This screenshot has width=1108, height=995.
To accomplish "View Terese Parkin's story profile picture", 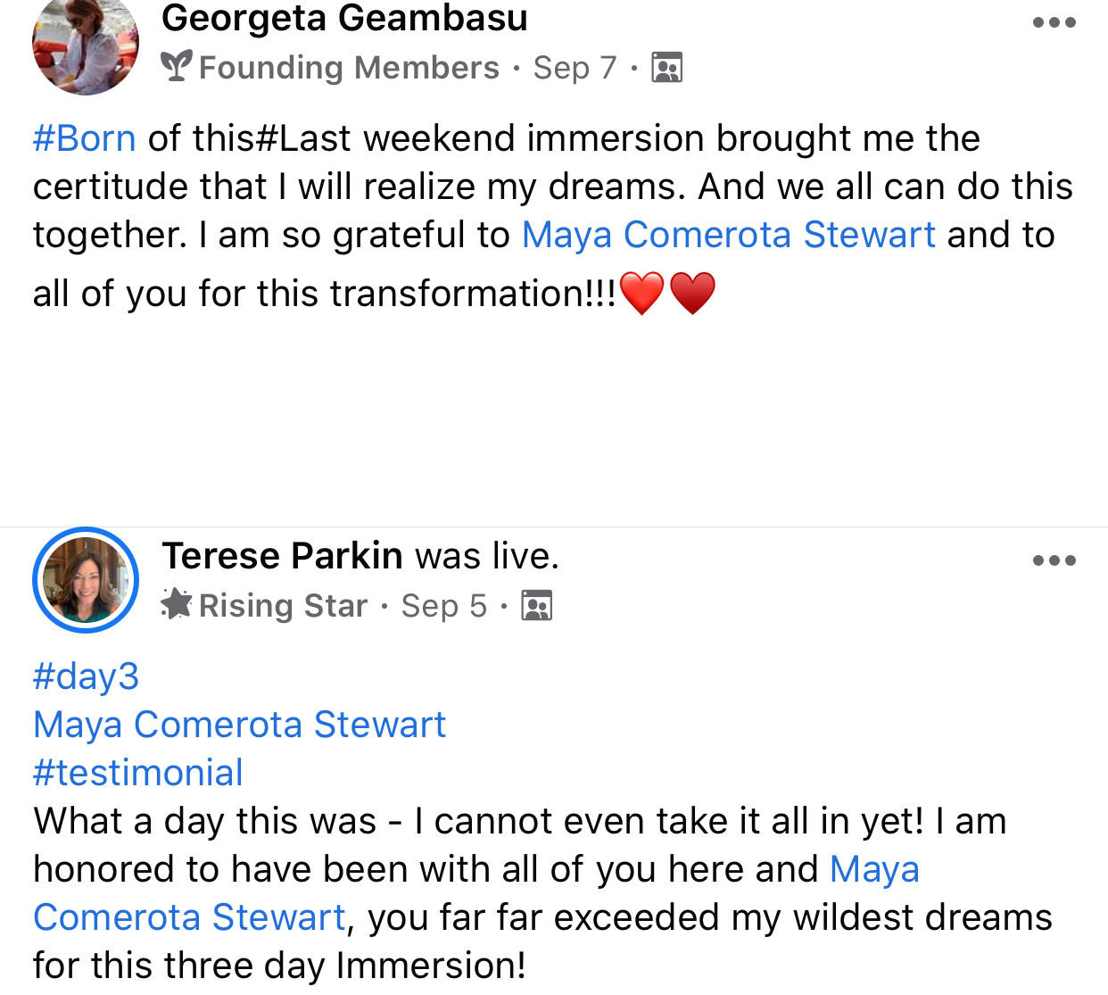I will click(x=86, y=580).
